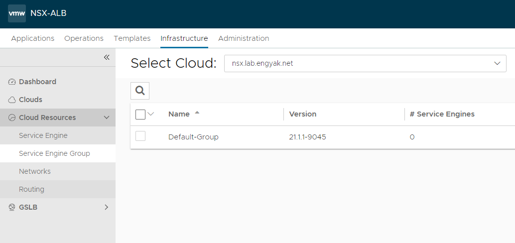Screen dimensions: 515x243
Task: Switch to the Operations tab
Action: coord(84,38)
